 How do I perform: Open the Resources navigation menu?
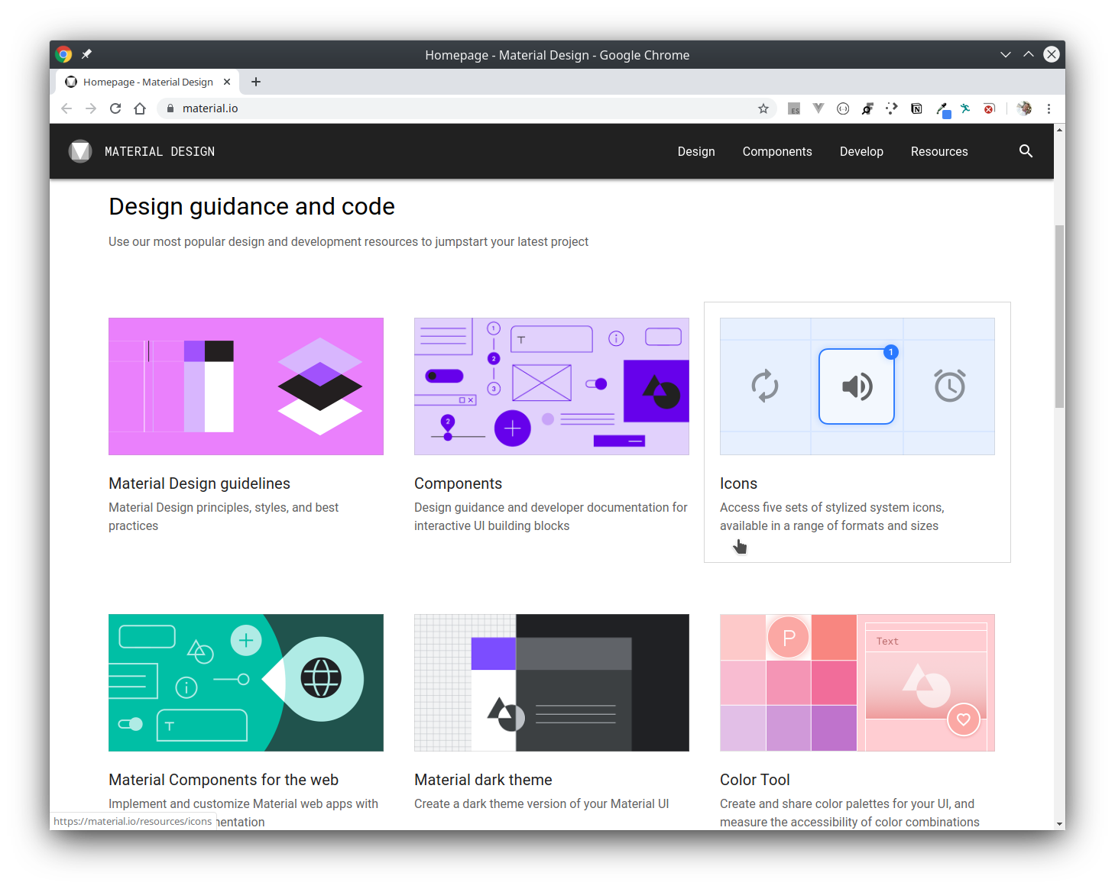(x=939, y=151)
